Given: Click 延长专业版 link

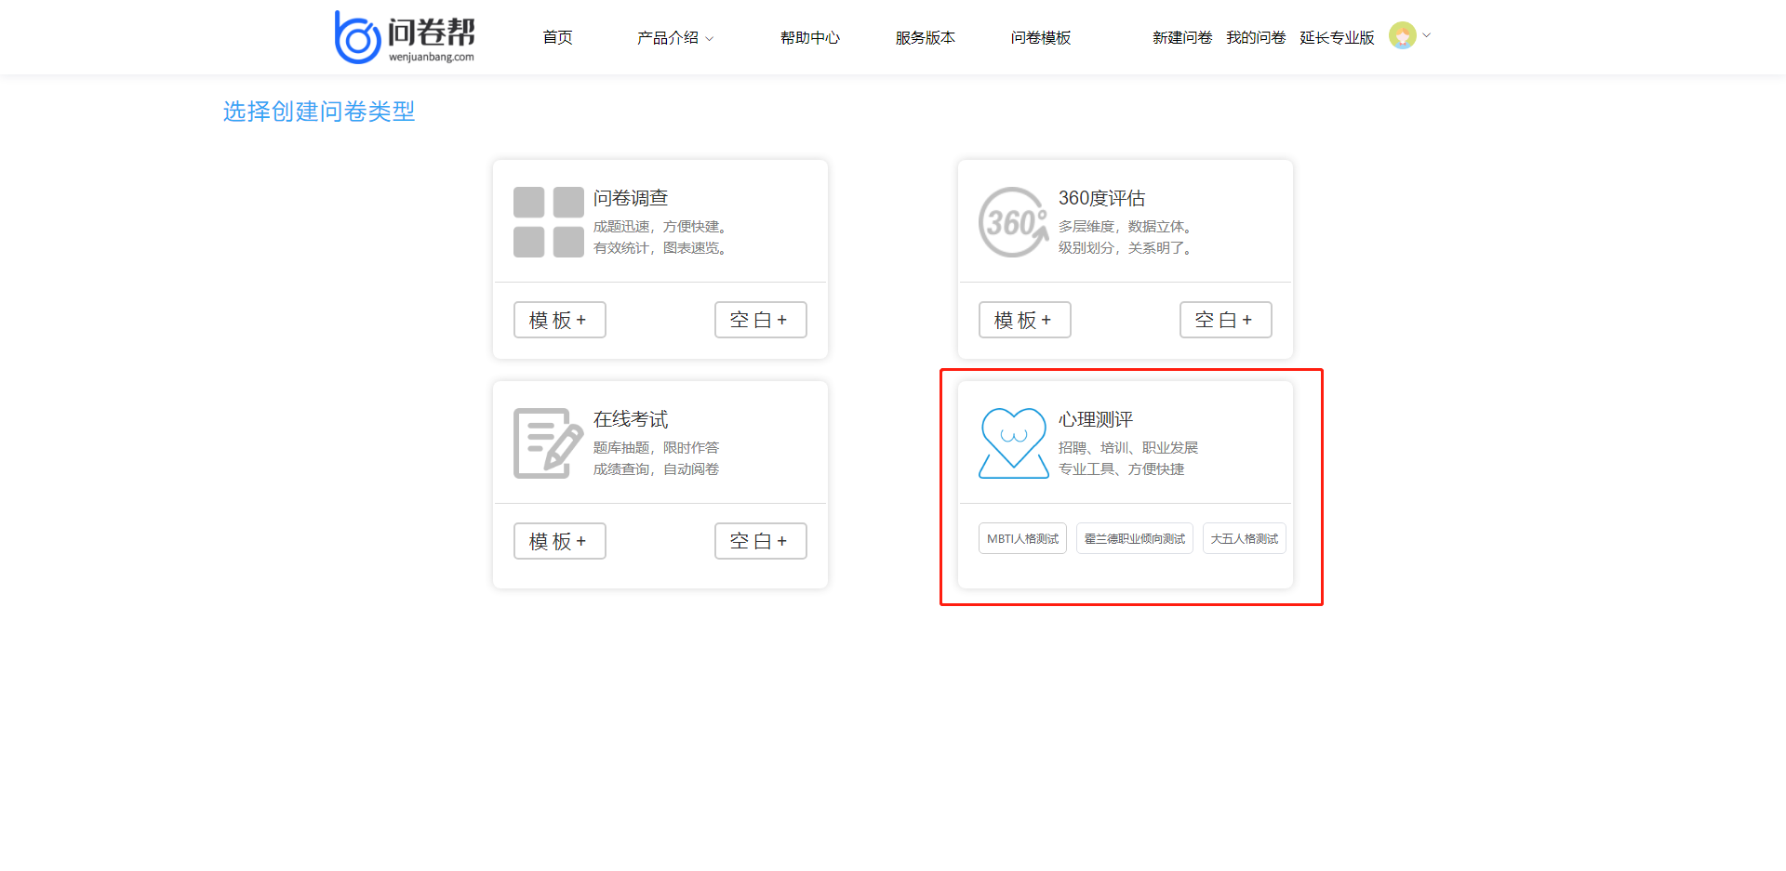Looking at the screenshot, I should pos(1337,38).
